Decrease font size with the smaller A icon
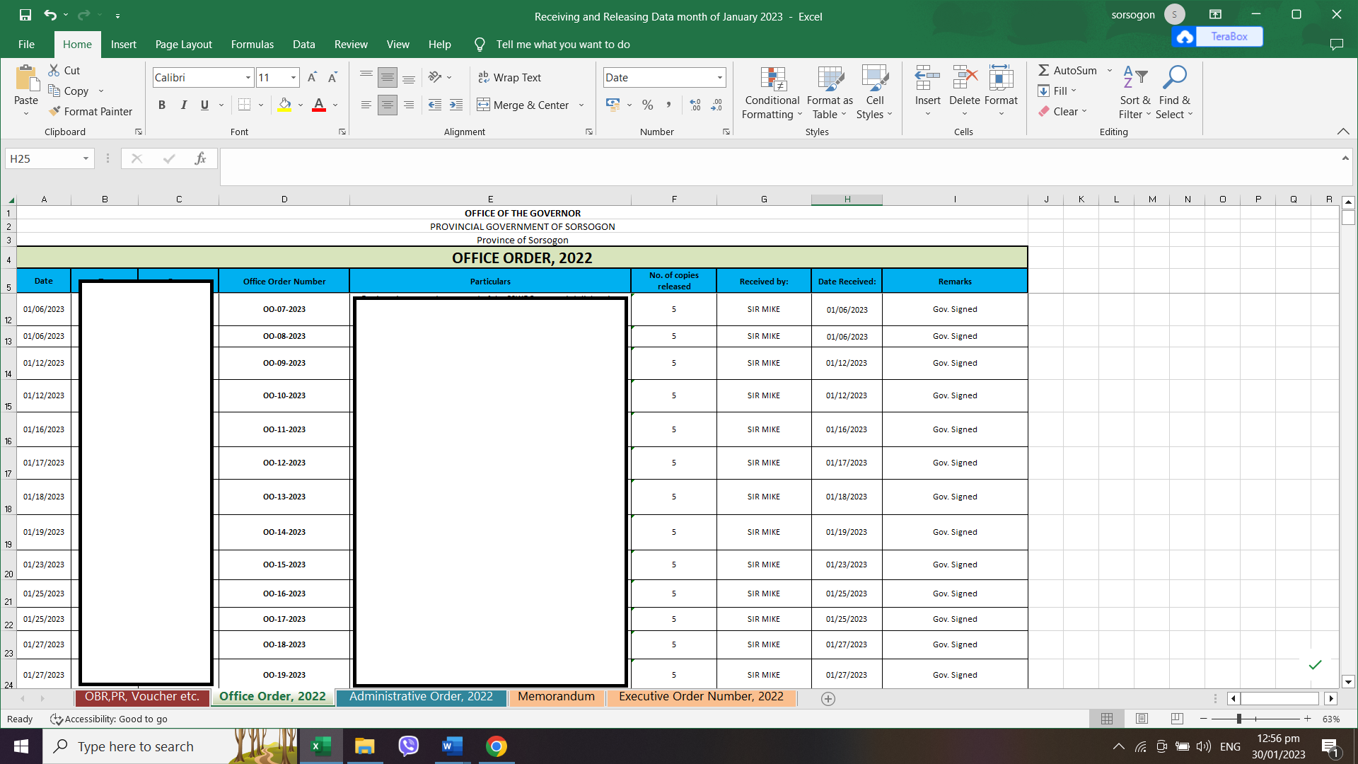 [x=332, y=77]
